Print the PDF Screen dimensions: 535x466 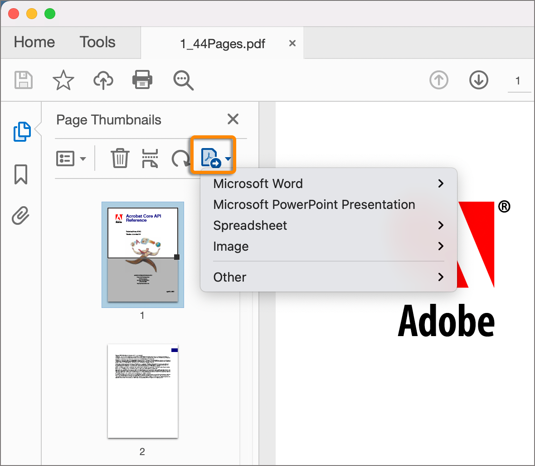[x=142, y=80]
